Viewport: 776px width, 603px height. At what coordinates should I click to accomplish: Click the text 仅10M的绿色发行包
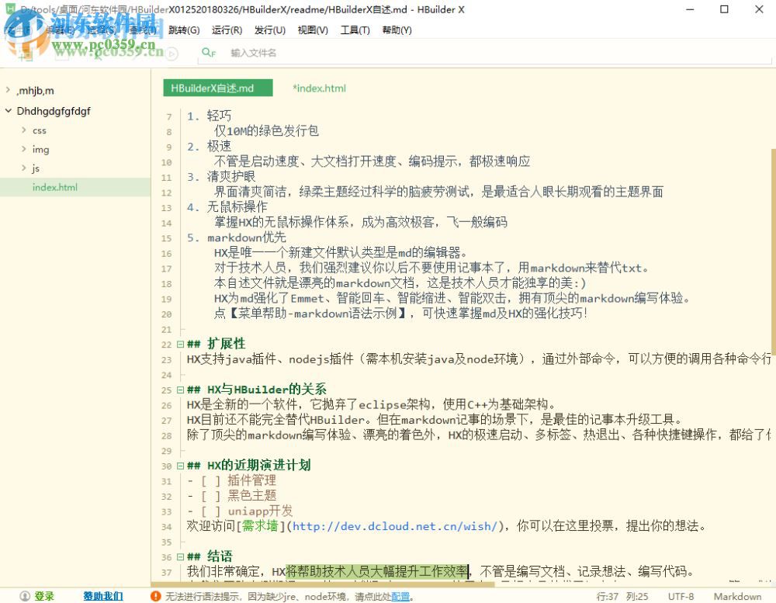pyautogui.click(x=266, y=130)
